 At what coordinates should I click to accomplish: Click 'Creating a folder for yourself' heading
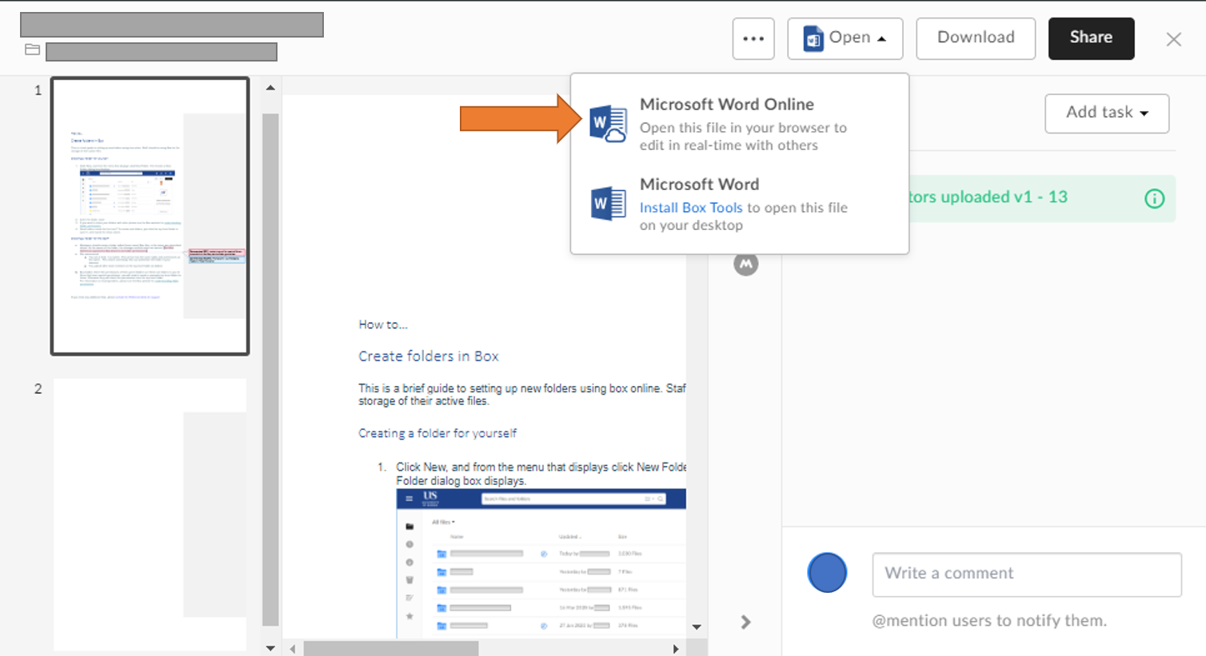(x=437, y=433)
